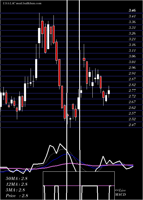Viewport: 143px width, 200px height.
Task: Click the 12MA : 2.8 legend entry
Action: (17, 184)
